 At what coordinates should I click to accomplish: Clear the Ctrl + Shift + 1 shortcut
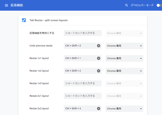(99, 58)
